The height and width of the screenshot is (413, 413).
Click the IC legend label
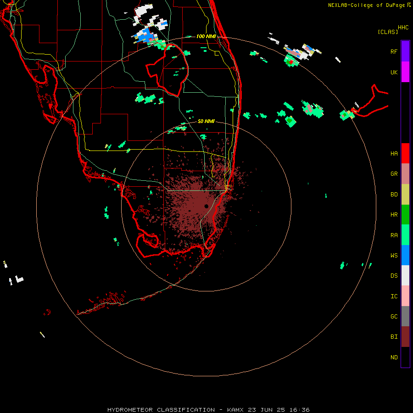[x=394, y=296]
